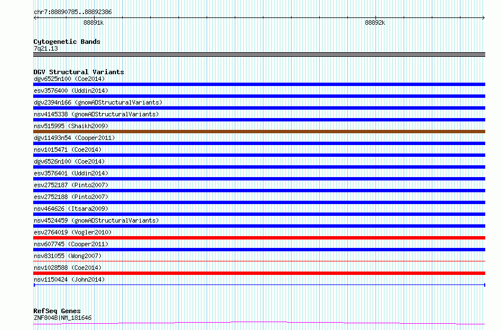
Task: Click the gray 7q21.13 cytogenetic band
Action: pyautogui.click(x=259, y=55)
